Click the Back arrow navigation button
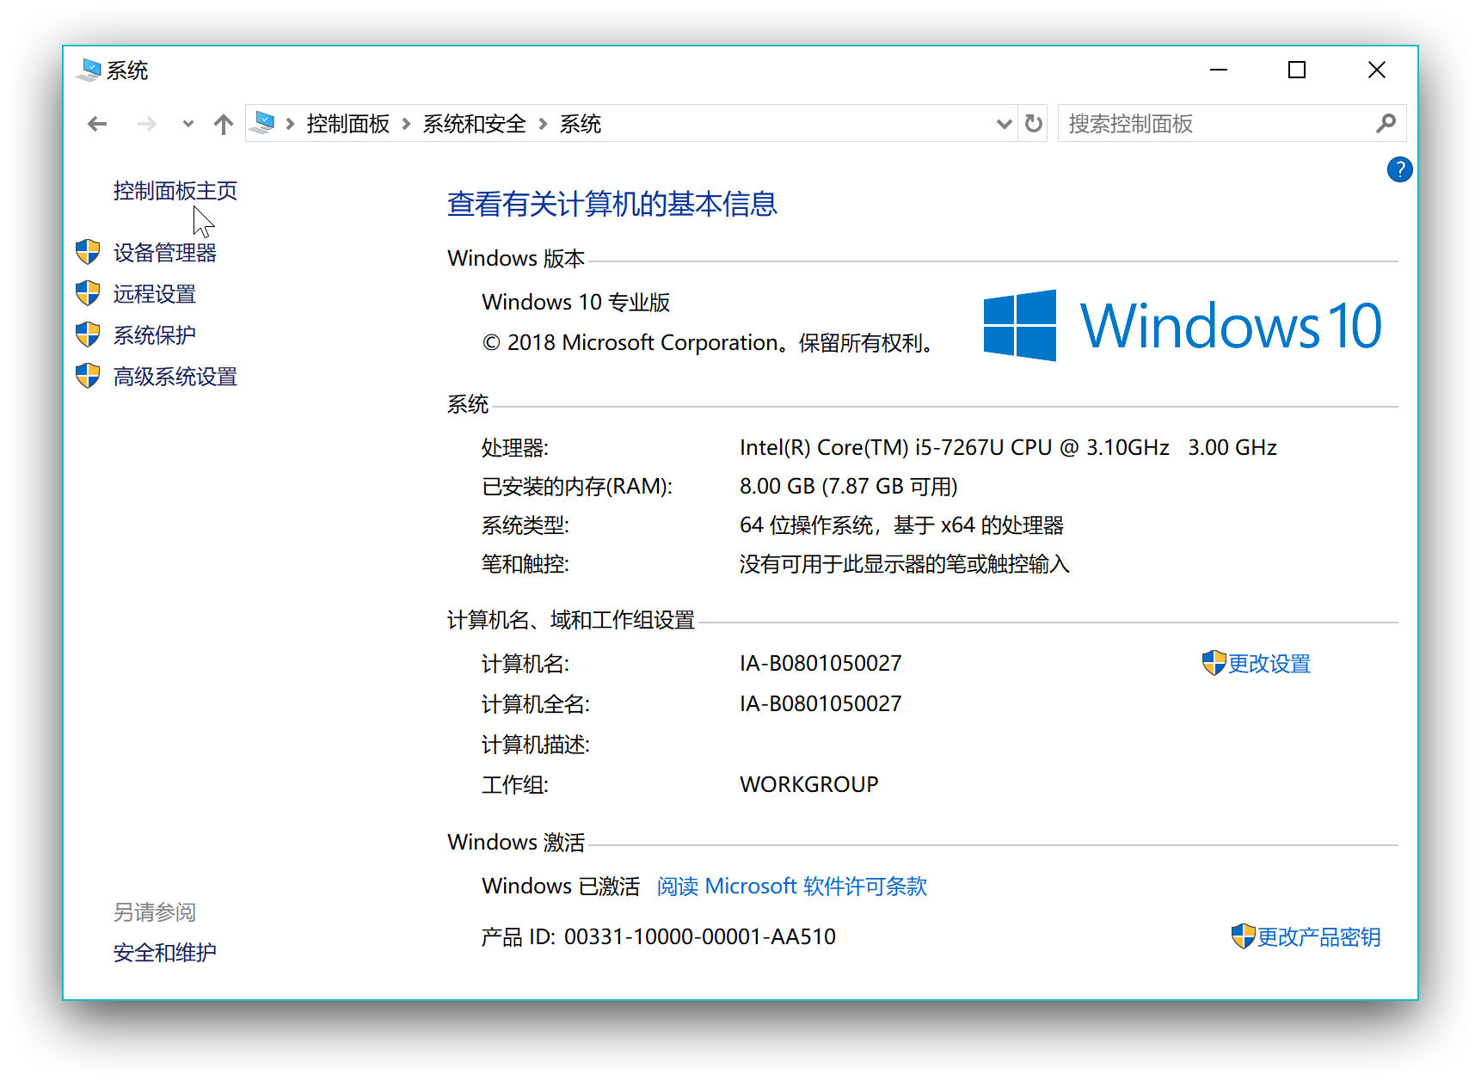Viewport: 1481px width, 1080px height. (x=97, y=124)
